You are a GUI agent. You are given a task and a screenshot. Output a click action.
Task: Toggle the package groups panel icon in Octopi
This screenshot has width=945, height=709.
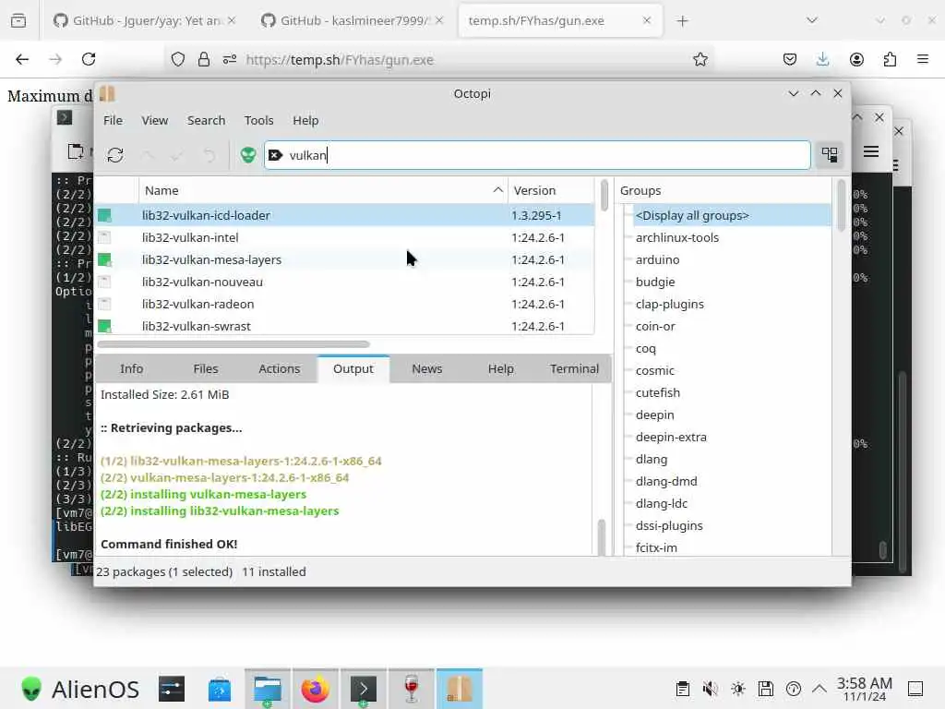pos(830,155)
